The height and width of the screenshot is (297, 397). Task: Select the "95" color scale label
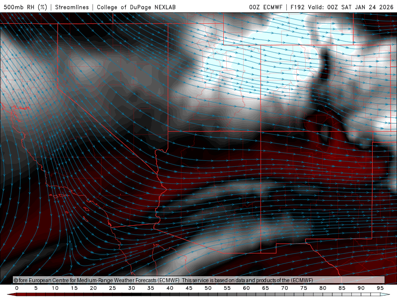[380, 288]
